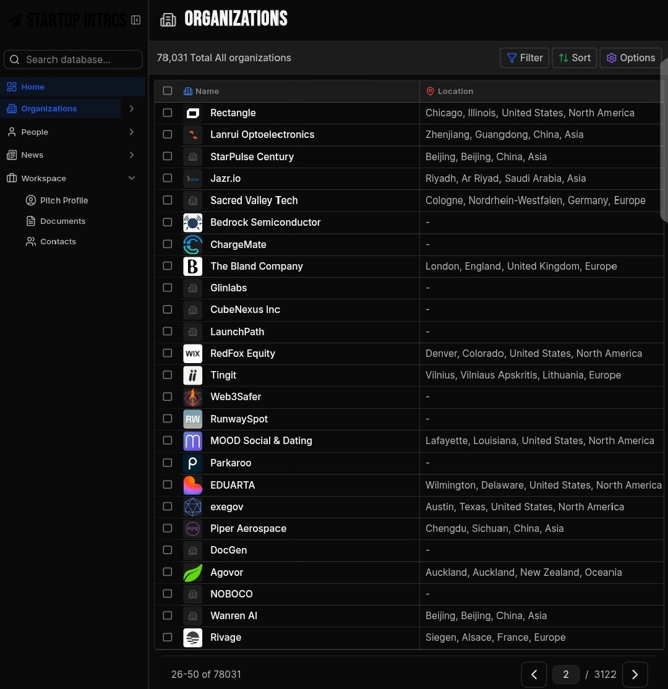Open the People menu item
The image size is (668, 689).
tap(61, 132)
